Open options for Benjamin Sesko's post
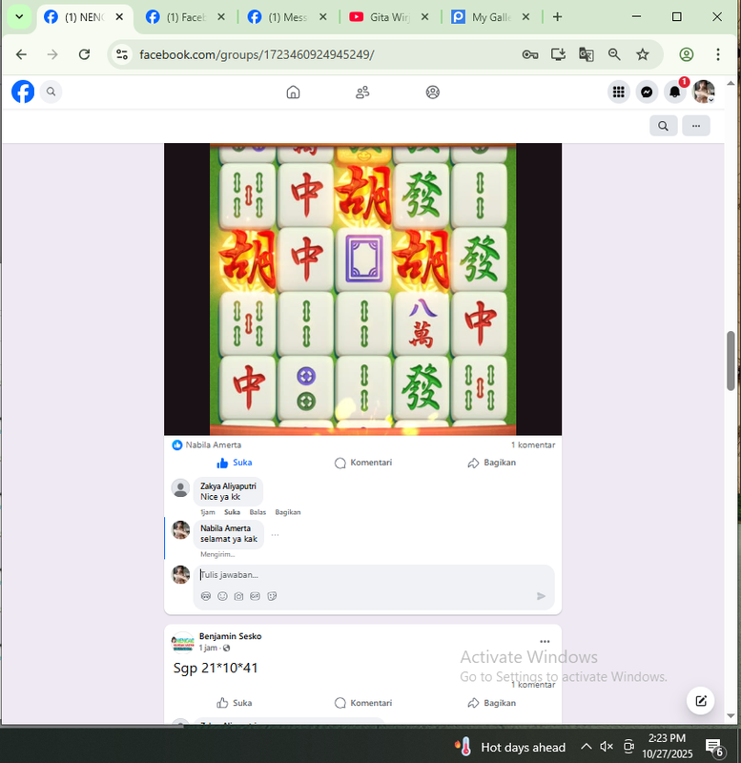Image resolution: width=741 pixels, height=763 pixels. pyautogui.click(x=545, y=641)
